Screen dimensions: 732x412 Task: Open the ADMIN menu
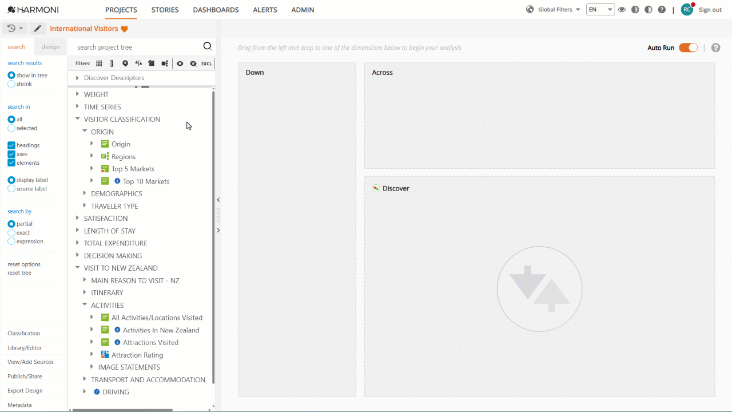pos(303,10)
